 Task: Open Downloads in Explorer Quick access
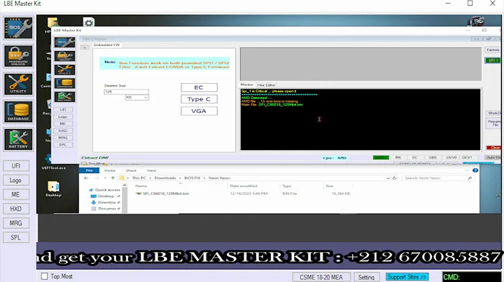point(106,202)
